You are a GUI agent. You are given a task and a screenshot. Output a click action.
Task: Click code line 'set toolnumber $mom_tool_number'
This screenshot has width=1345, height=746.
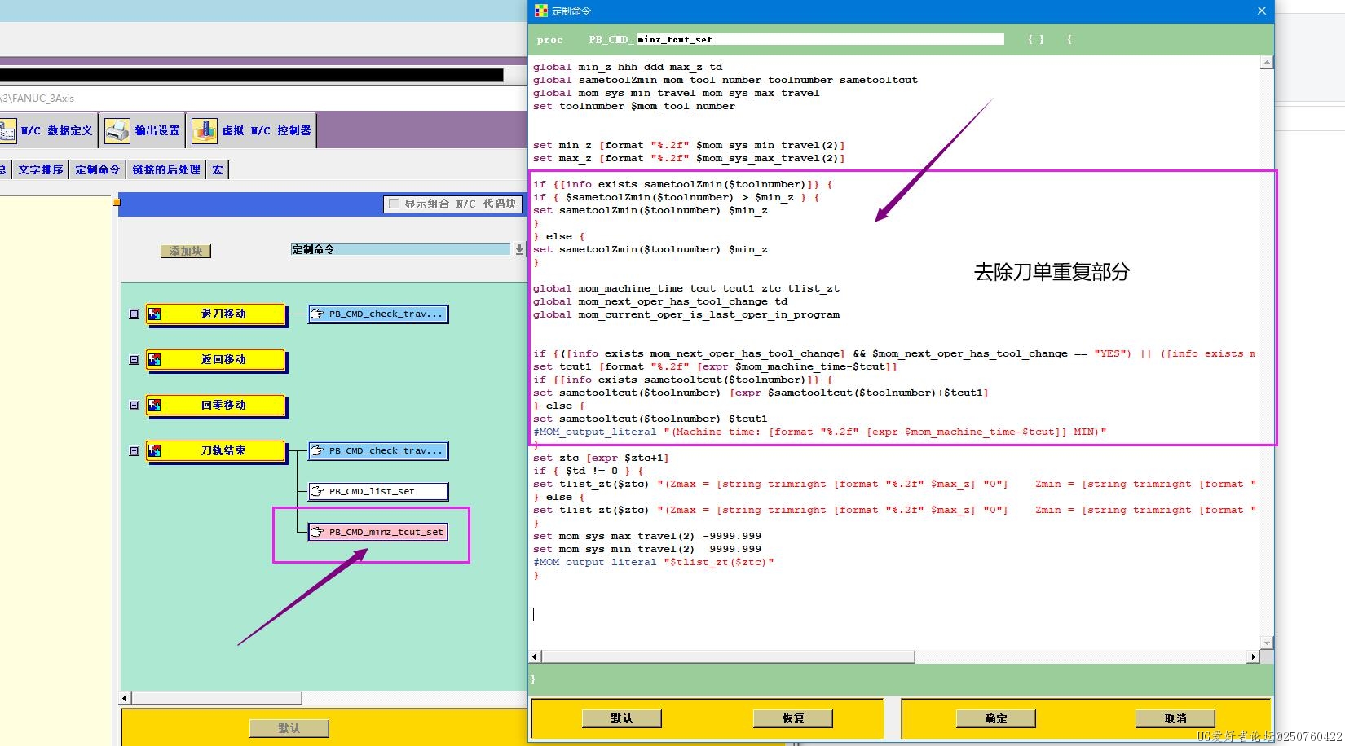634,106
